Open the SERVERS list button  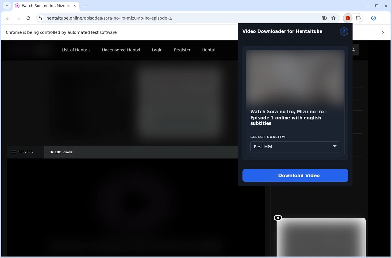25,152
